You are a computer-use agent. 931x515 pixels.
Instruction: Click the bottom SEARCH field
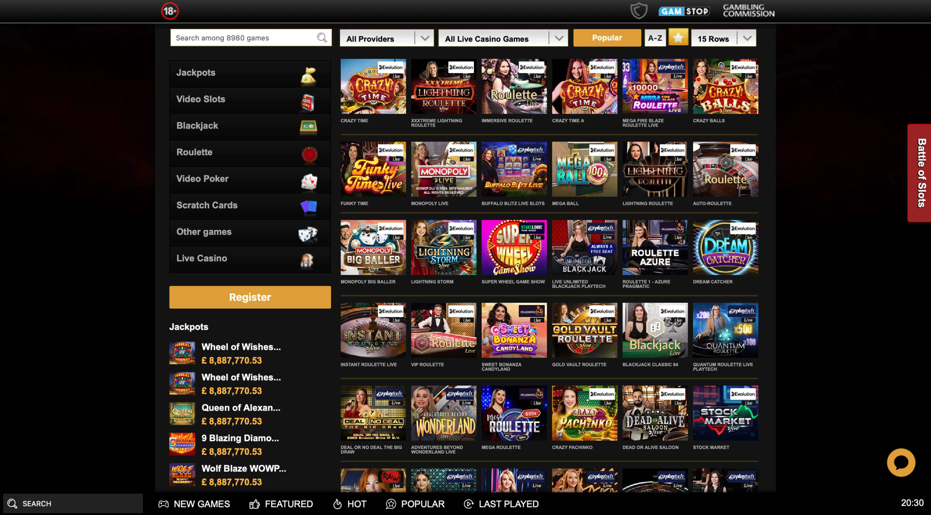pos(73,504)
